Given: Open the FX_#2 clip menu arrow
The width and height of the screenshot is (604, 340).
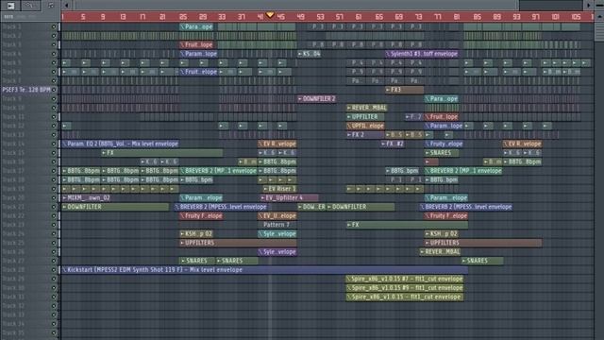Looking at the screenshot, I should [383, 144].
